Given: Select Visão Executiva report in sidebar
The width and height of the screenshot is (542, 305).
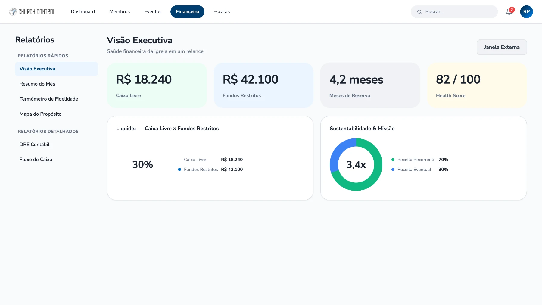Looking at the screenshot, I should tap(56, 69).
